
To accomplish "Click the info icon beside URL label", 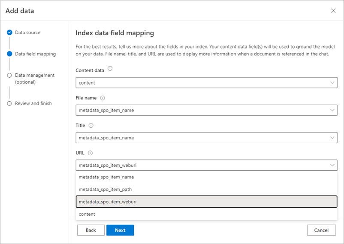I will coord(91,153).
